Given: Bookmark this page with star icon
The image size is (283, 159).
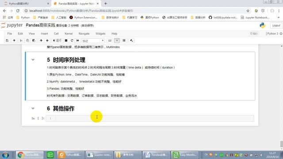Looking at the screenshot, I should point(248,11).
